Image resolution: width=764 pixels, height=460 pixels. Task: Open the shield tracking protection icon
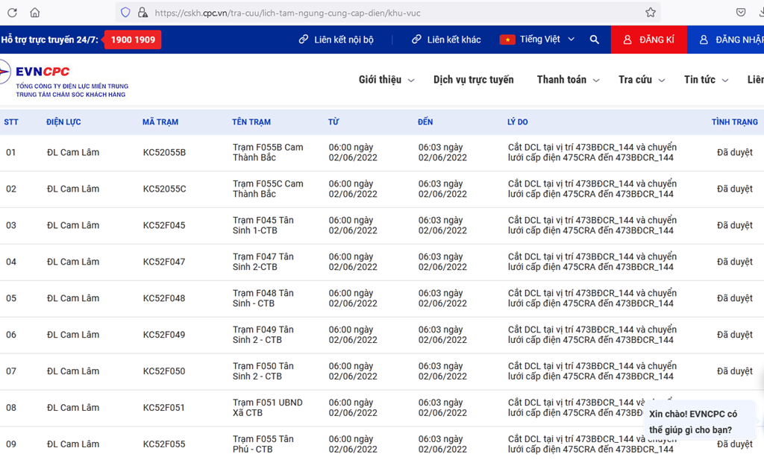[x=125, y=13]
